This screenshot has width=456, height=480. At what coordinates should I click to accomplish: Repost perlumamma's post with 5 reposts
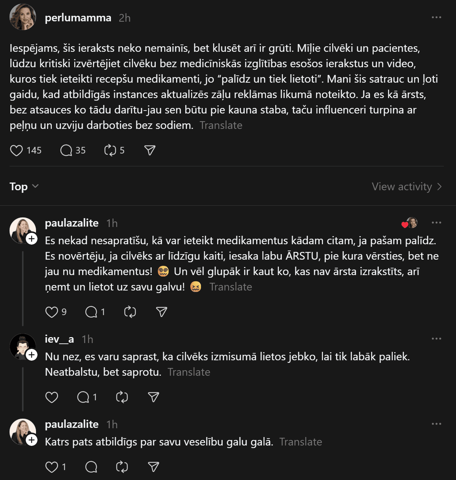pyautogui.click(x=110, y=150)
